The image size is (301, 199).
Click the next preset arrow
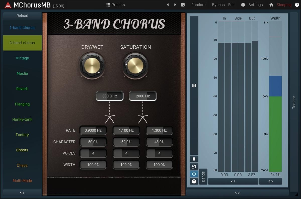175,5
